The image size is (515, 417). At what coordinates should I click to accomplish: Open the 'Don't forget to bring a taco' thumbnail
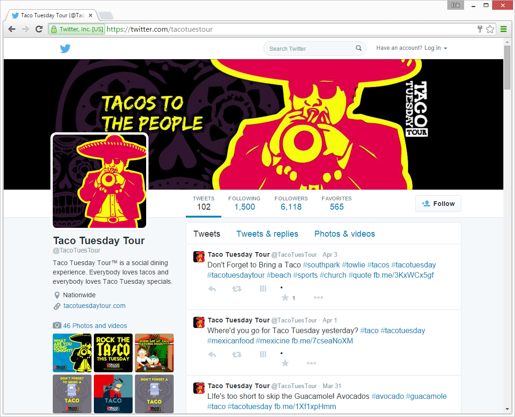coord(72,394)
